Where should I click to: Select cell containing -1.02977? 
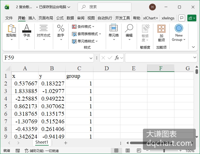click(52, 91)
